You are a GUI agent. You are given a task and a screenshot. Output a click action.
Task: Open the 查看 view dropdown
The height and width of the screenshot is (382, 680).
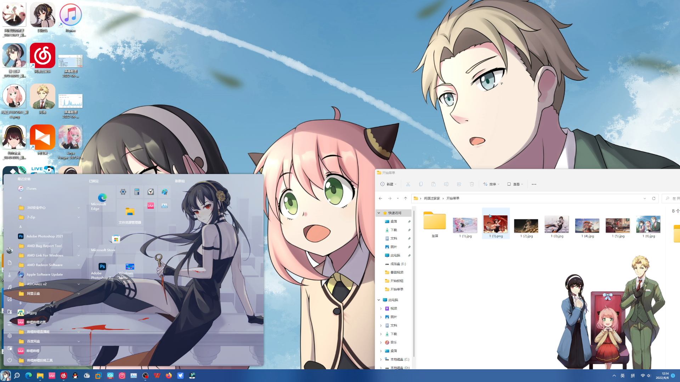click(515, 184)
